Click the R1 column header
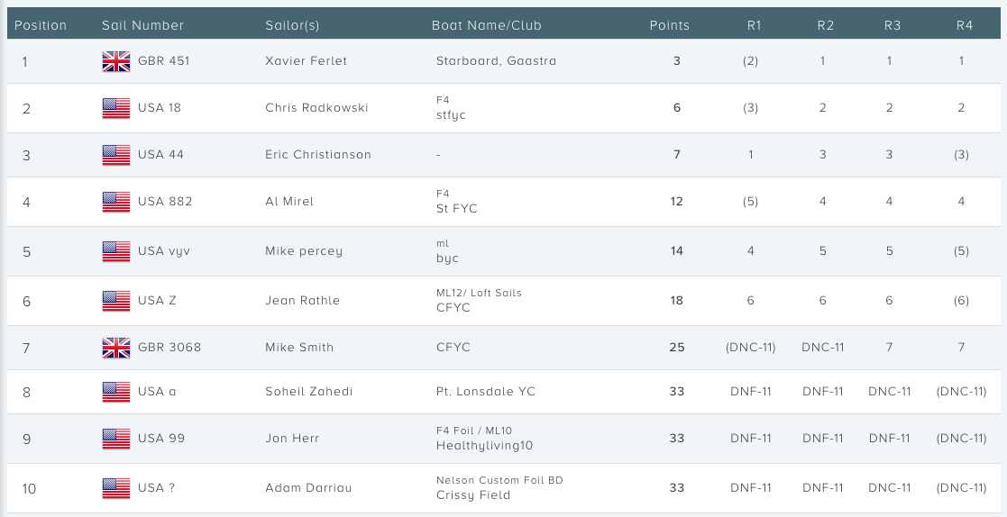This screenshot has width=1007, height=517. pos(754,25)
